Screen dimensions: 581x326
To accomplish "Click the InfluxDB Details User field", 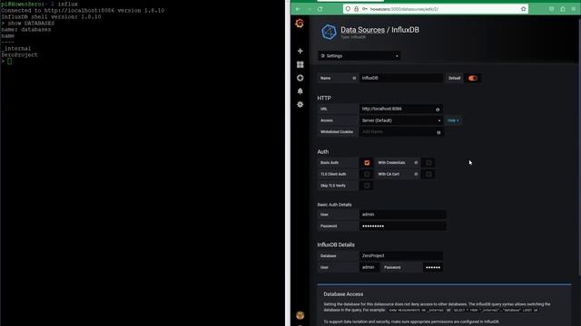I will tap(369, 267).
